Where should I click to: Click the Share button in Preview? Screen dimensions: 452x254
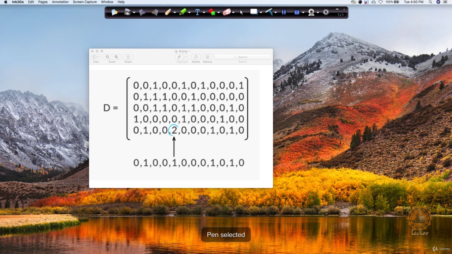pos(128,57)
